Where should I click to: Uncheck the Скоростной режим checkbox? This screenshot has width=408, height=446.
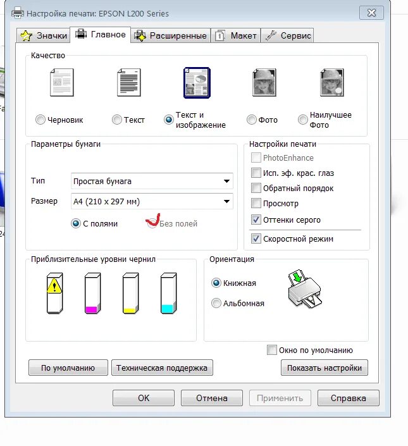[256, 238]
